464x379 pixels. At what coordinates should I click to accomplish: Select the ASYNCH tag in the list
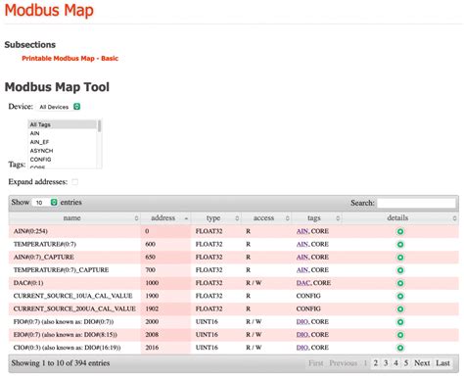pos(63,151)
